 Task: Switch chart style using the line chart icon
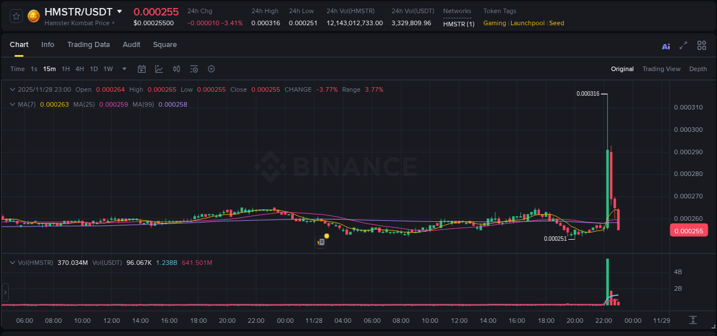[159, 69]
